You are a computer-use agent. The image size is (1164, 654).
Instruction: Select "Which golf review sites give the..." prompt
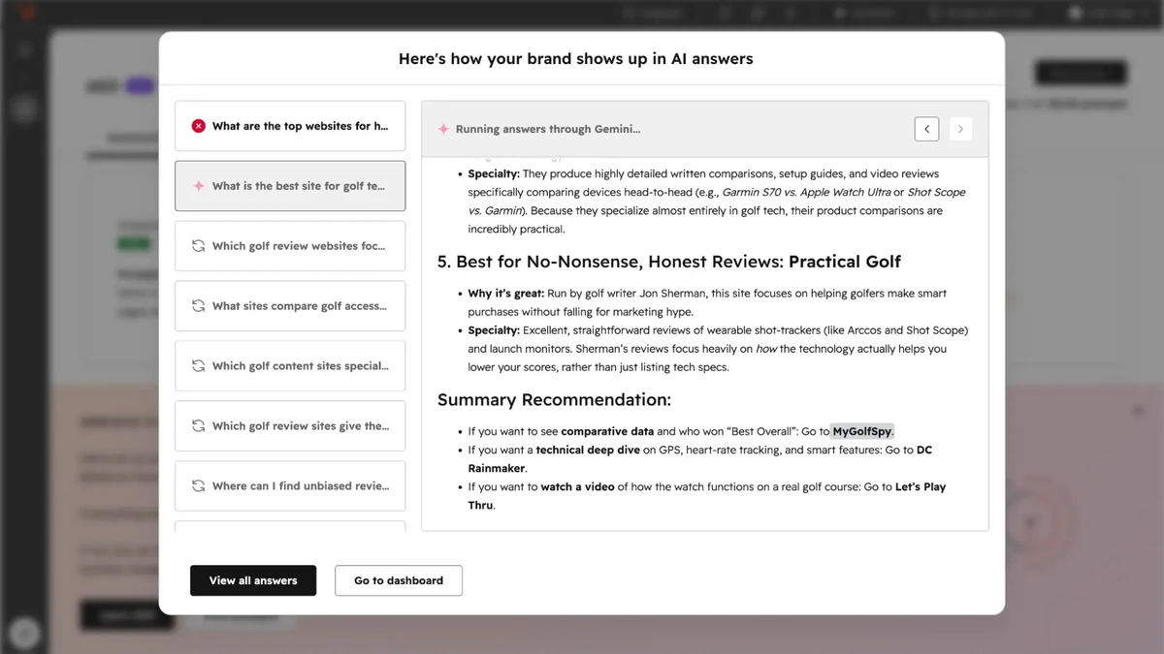tap(290, 426)
